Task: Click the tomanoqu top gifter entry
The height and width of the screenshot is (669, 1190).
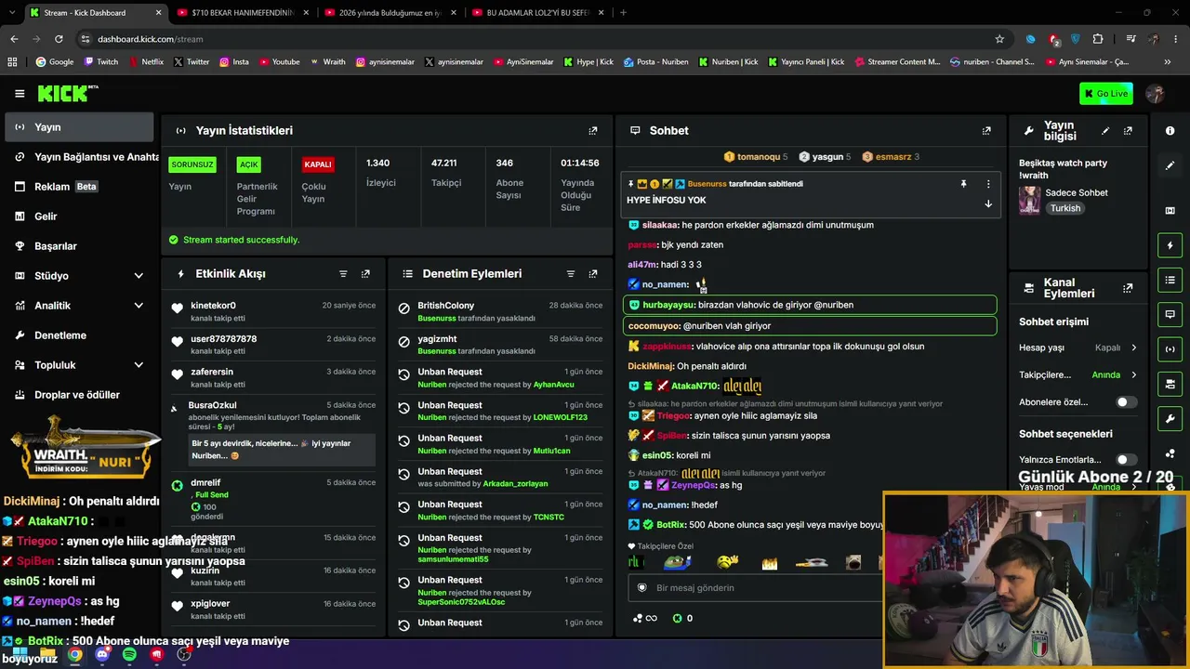Action: [x=755, y=157]
